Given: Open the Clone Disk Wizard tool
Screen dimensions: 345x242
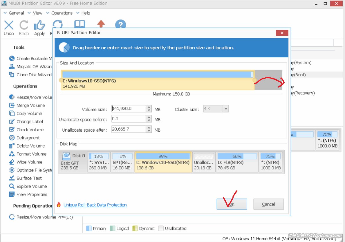Looking at the screenshot, I should [x=33, y=75].
